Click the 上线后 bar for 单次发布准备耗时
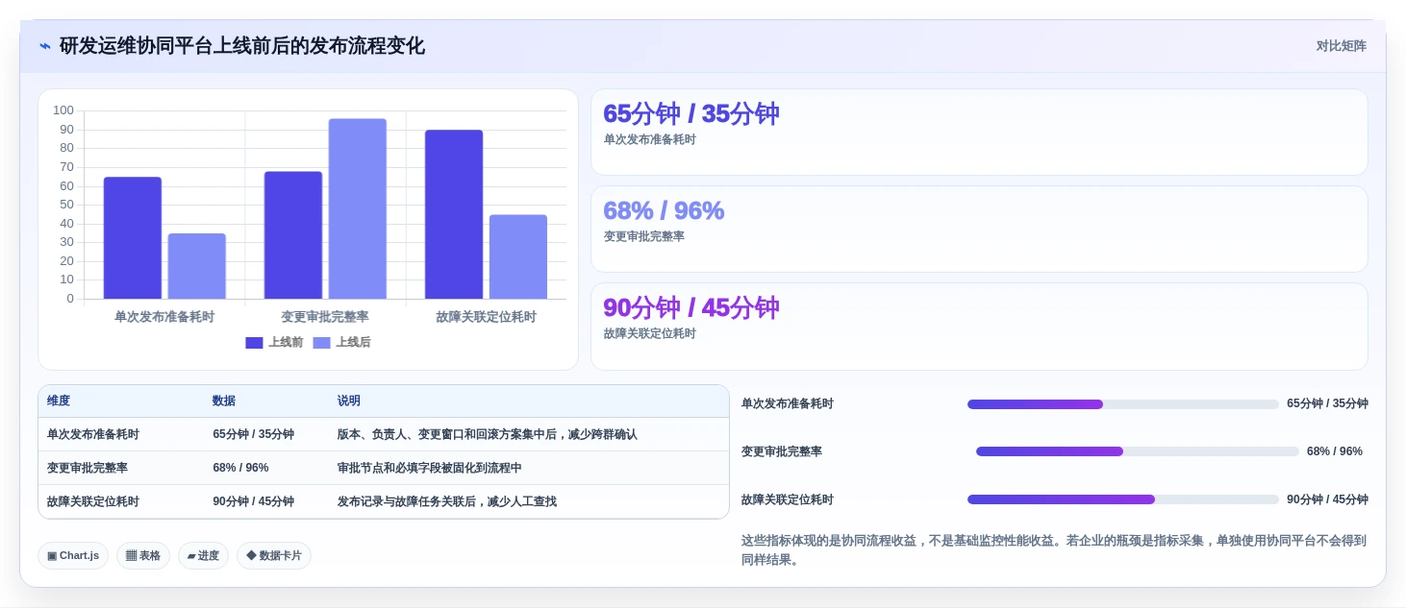The image size is (1406, 608). coord(197,266)
